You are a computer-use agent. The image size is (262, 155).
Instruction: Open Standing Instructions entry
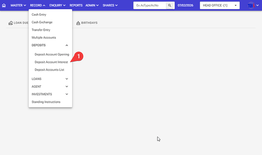coord(46,102)
